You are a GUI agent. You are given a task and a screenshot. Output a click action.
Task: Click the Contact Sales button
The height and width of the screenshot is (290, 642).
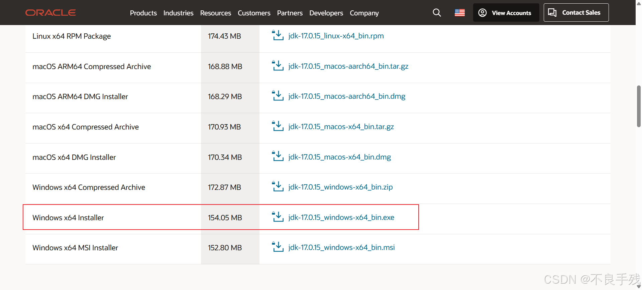pyautogui.click(x=576, y=13)
